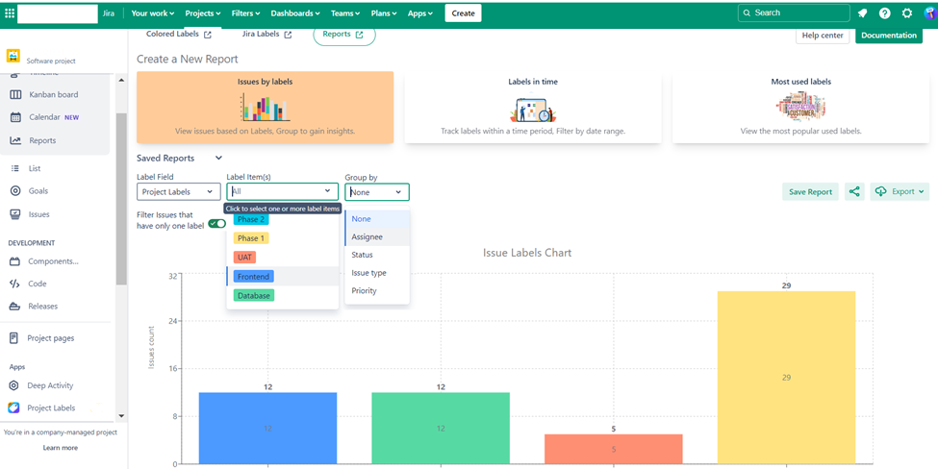
Task: Open the help question mark icon
Action: click(x=885, y=13)
